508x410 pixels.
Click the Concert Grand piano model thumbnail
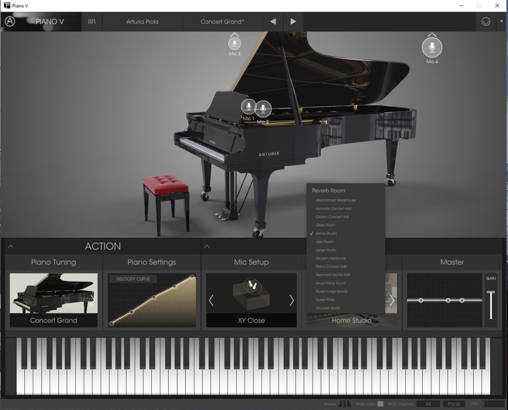[x=54, y=293]
